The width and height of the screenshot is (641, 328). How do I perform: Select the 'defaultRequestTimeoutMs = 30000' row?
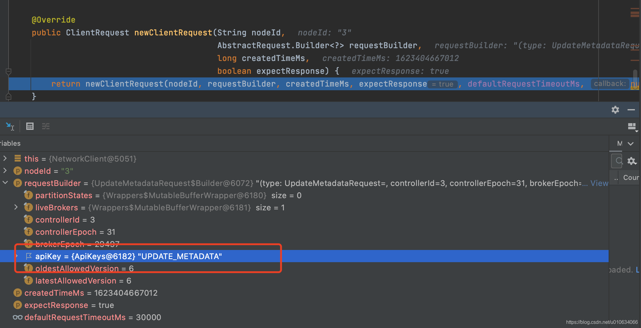click(304, 317)
